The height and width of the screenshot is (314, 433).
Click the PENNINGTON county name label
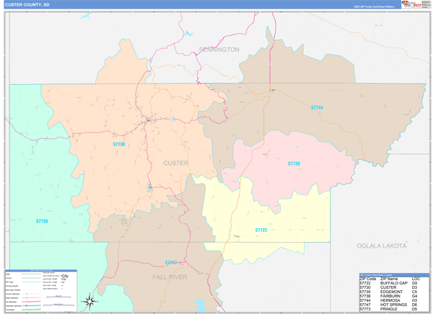coord(219,50)
